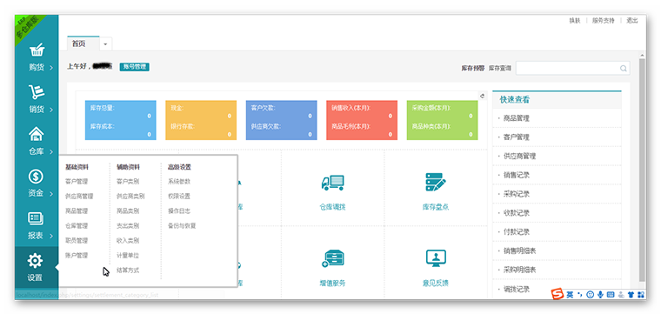661x314 pixels.
Task: Click the 退出 logout link
Action: (632, 20)
